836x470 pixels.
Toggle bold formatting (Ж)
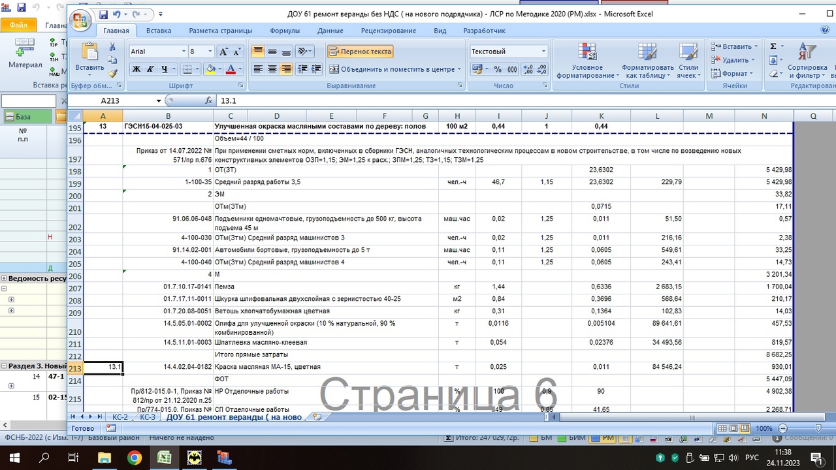(x=136, y=69)
